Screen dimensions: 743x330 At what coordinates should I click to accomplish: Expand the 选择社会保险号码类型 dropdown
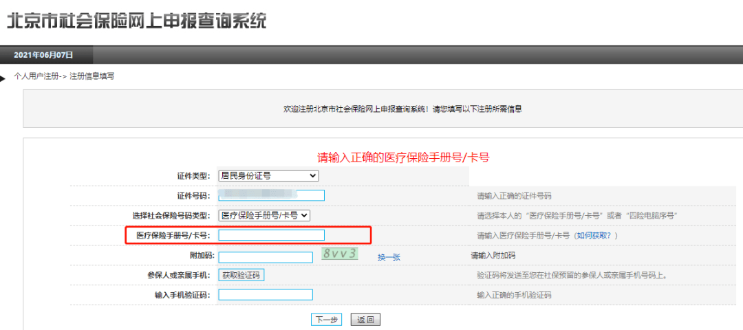pos(264,215)
